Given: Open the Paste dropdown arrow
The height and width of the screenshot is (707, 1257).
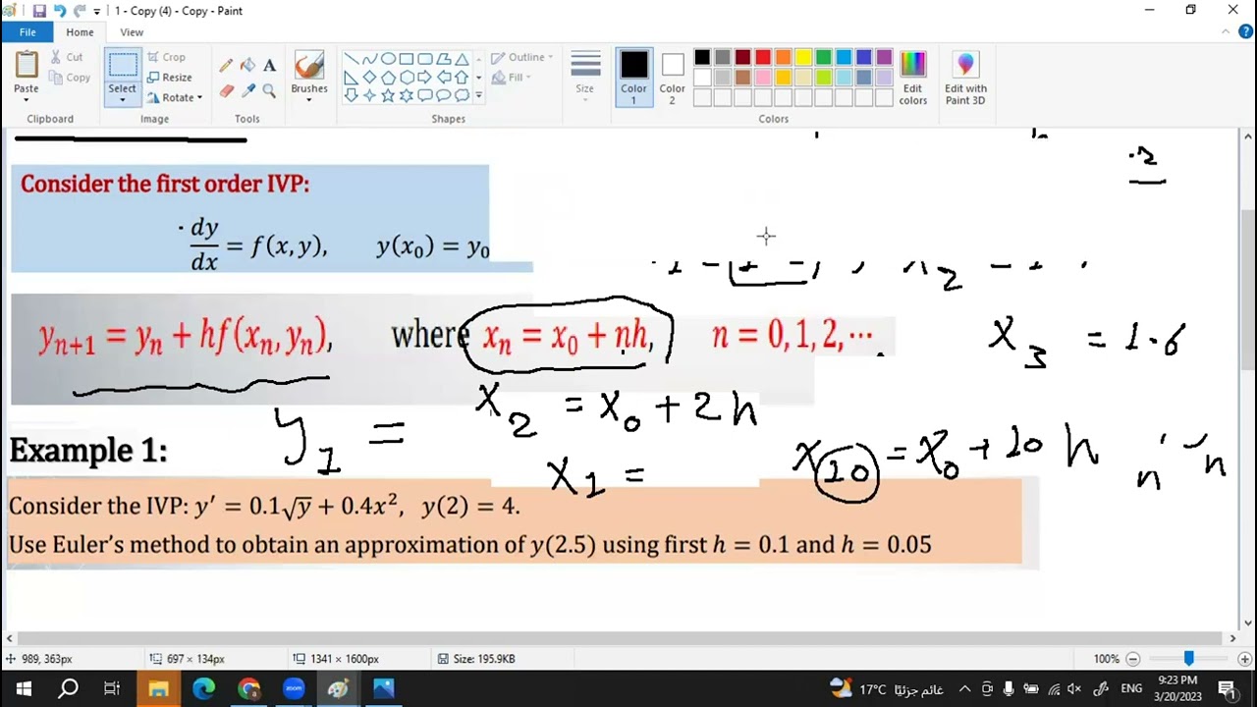Looking at the screenshot, I should click(27, 100).
